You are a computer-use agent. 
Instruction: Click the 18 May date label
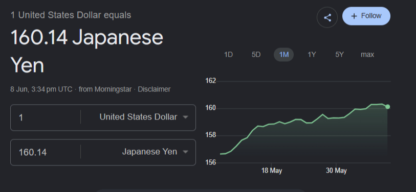pos(272,171)
